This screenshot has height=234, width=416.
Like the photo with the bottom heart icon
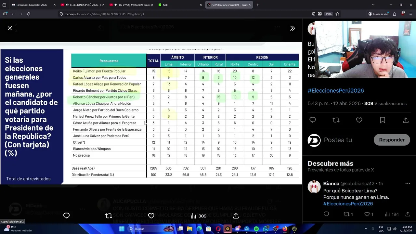coord(151,216)
